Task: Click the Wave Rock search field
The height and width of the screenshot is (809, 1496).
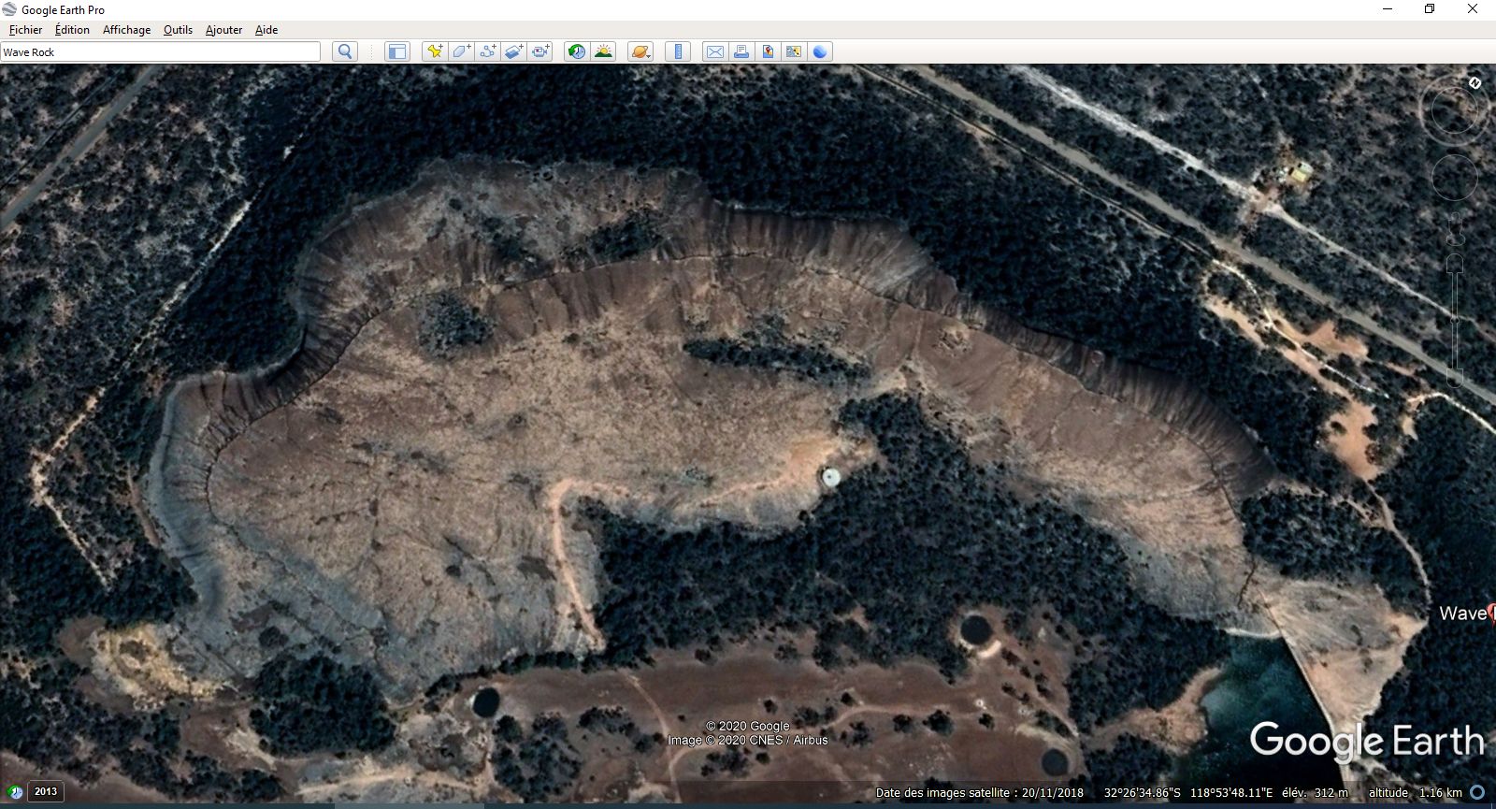Action: click(x=160, y=51)
